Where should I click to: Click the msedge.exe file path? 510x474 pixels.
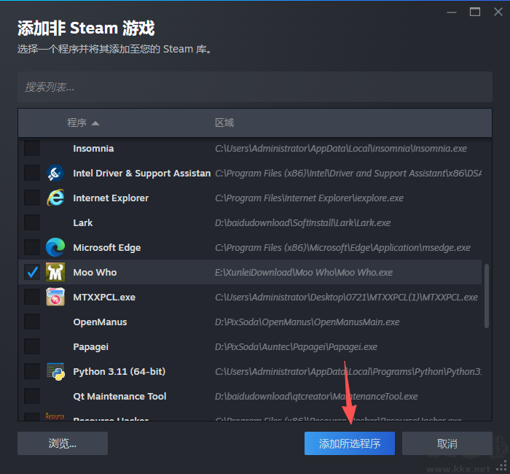343,248
